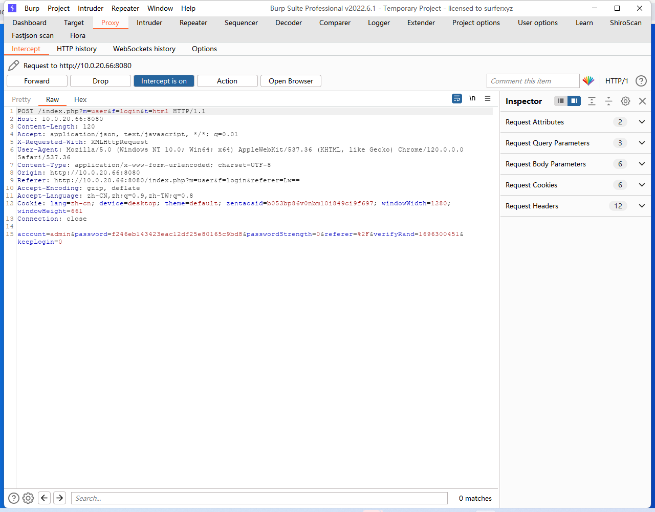Screen dimensions: 655x512
Task: Open the Burp menu
Action: [x=32, y=8]
